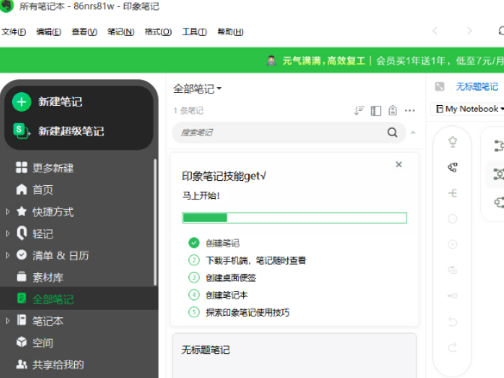Click the skills progress bar
This screenshot has height=378, width=504.
click(x=294, y=218)
